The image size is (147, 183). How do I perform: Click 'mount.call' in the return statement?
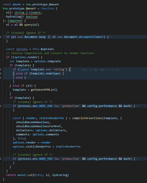point(26,175)
